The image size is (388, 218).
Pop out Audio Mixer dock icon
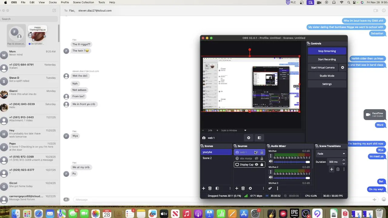[x=269, y=146]
